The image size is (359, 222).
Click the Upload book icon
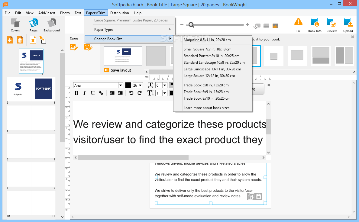tap(348, 25)
